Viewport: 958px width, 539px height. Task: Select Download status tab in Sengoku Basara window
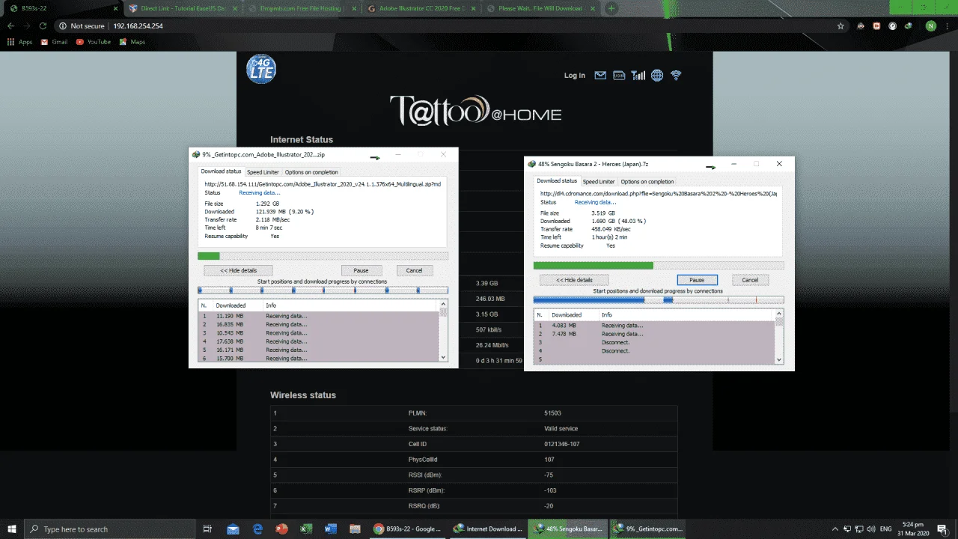pos(557,180)
